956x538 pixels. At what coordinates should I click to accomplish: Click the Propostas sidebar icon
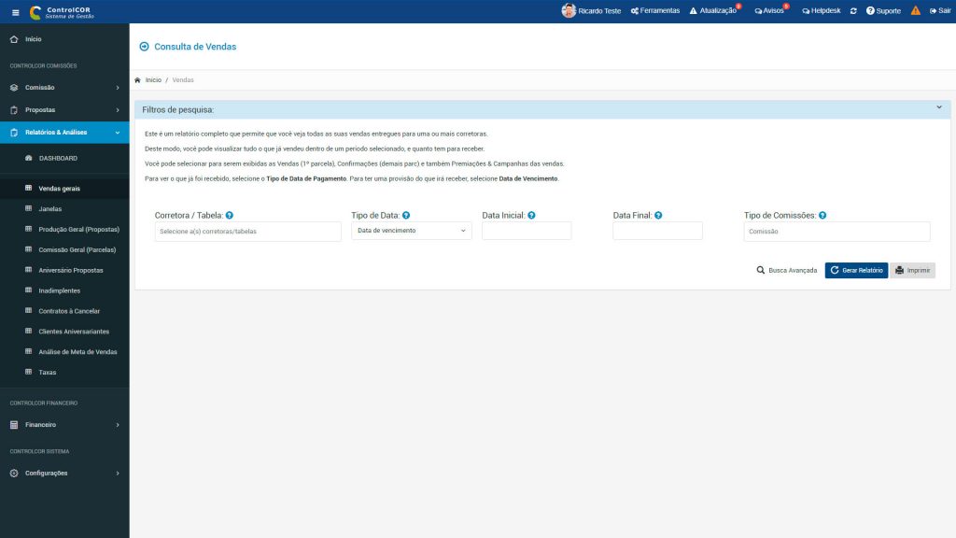pos(14,110)
